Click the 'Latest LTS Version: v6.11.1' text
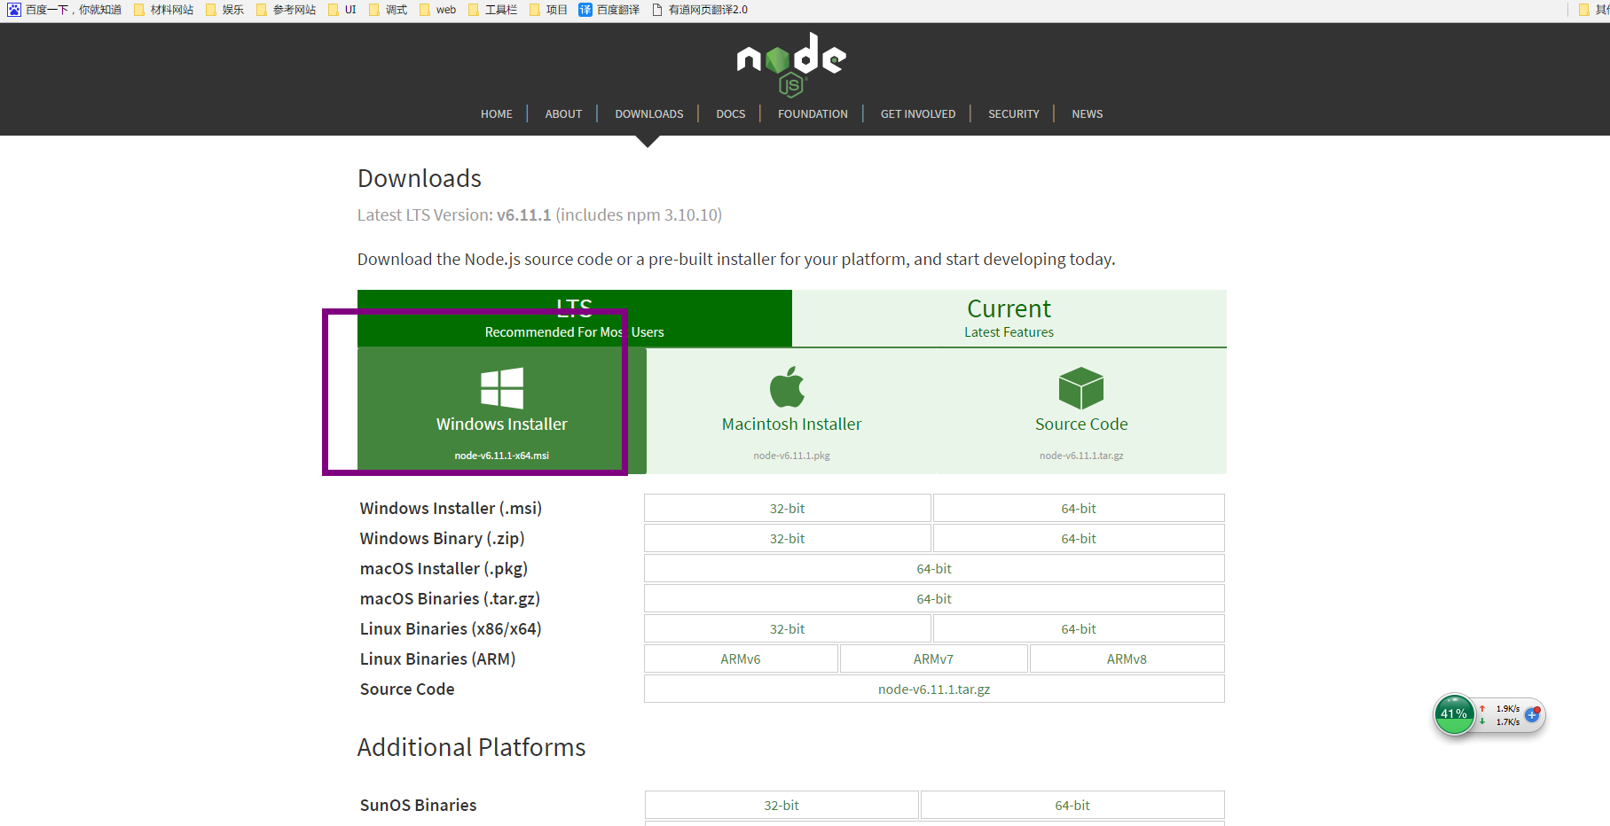Image resolution: width=1610 pixels, height=826 pixels. pos(454,214)
